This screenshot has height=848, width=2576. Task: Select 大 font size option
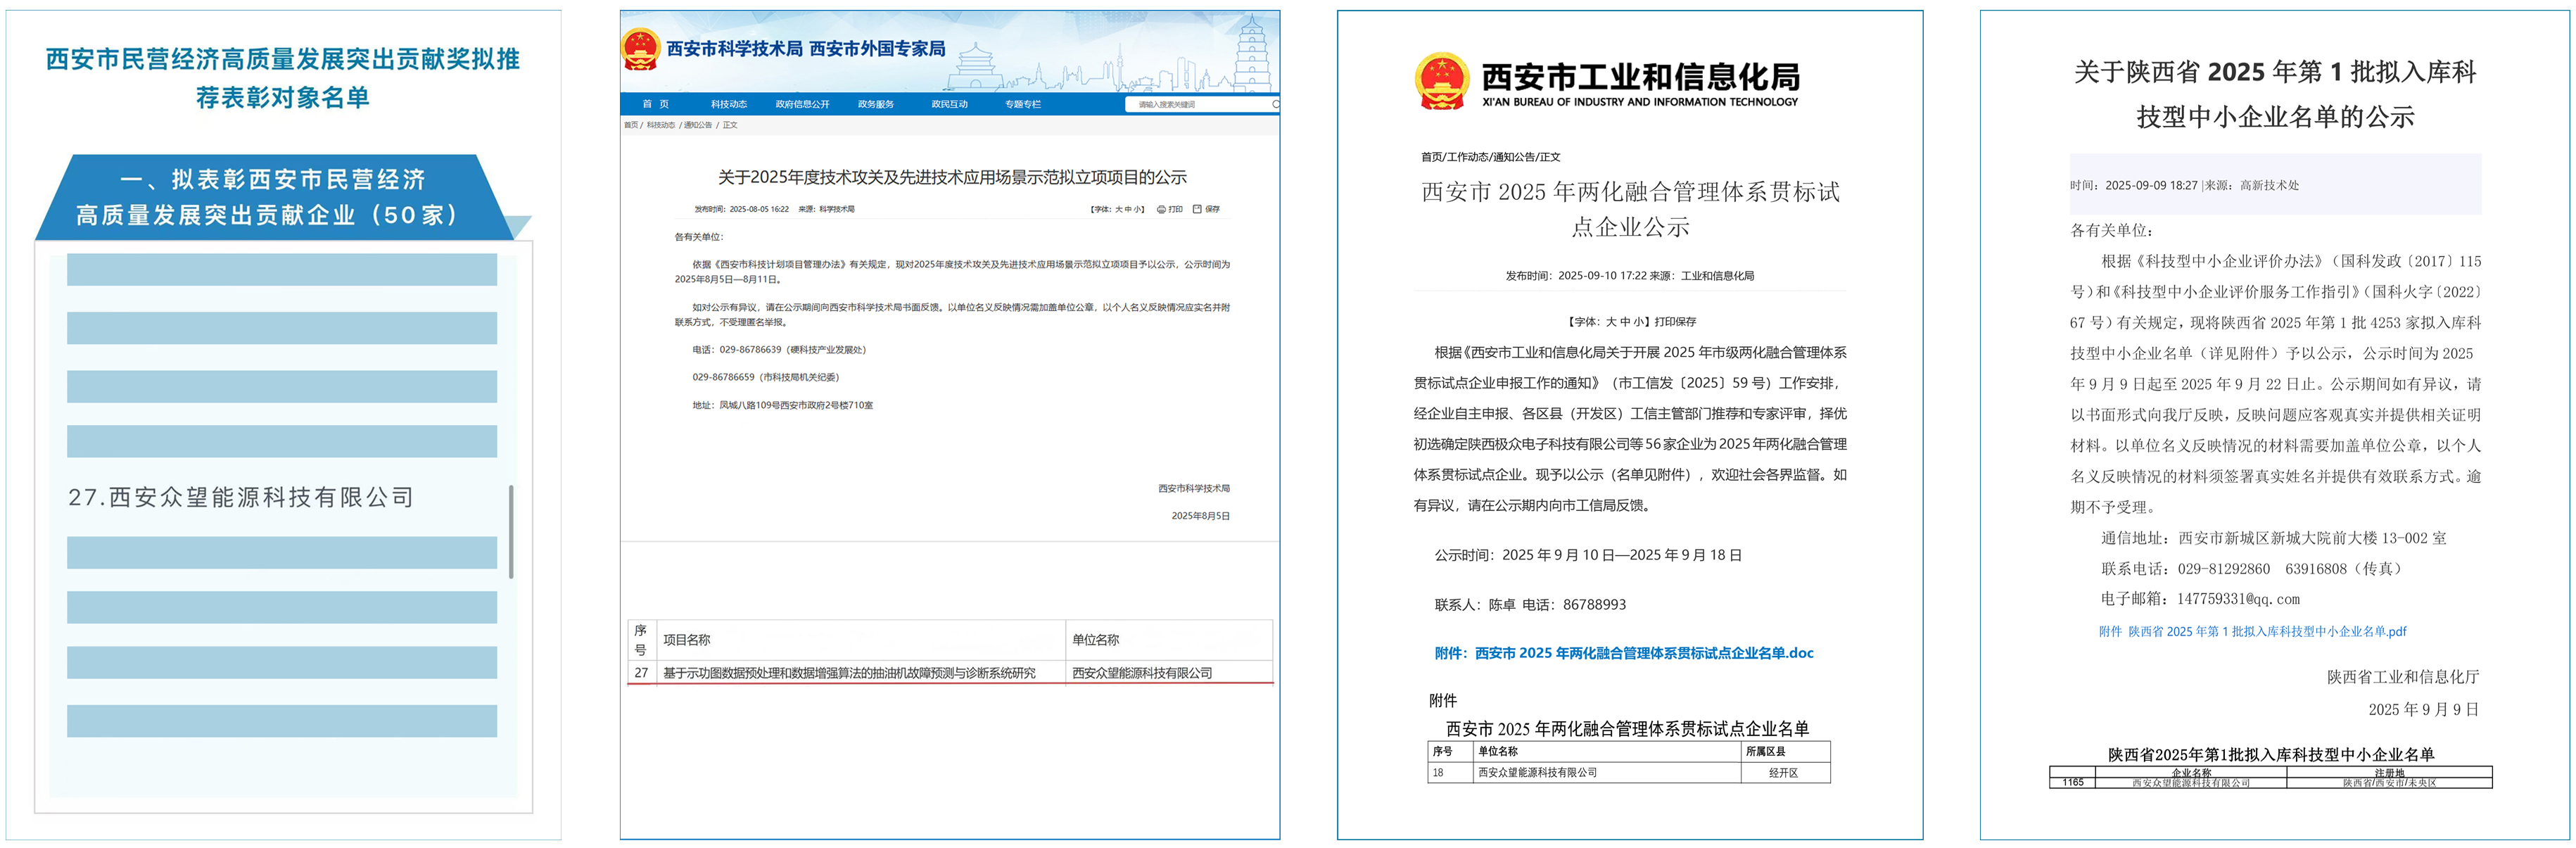(x=1119, y=209)
